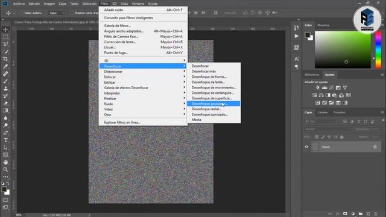
Task: Add a Photo Filter camera adjustment
Action: (x=335, y=95)
